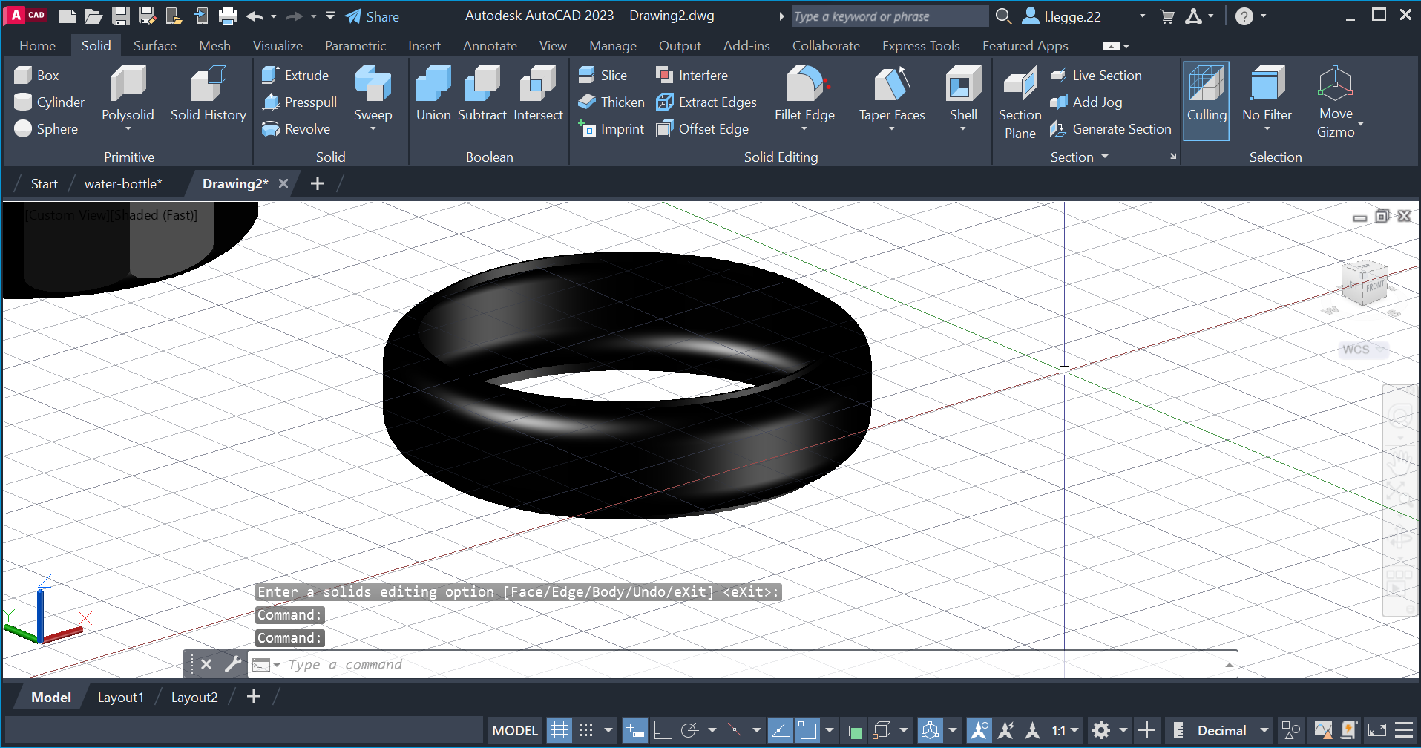Select the Box primitive tool

click(37, 75)
